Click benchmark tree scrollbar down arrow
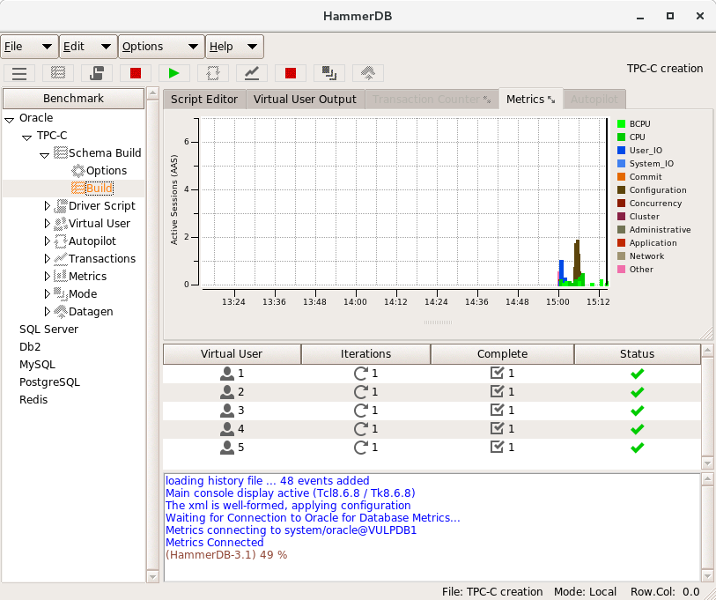This screenshot has height=600, width=716. [x=152, y=577]
